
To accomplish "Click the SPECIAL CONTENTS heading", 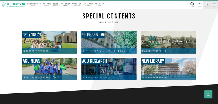I will coord(109,16).
